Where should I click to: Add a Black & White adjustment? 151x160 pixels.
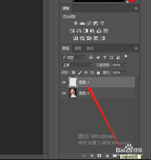pos(86,31)
